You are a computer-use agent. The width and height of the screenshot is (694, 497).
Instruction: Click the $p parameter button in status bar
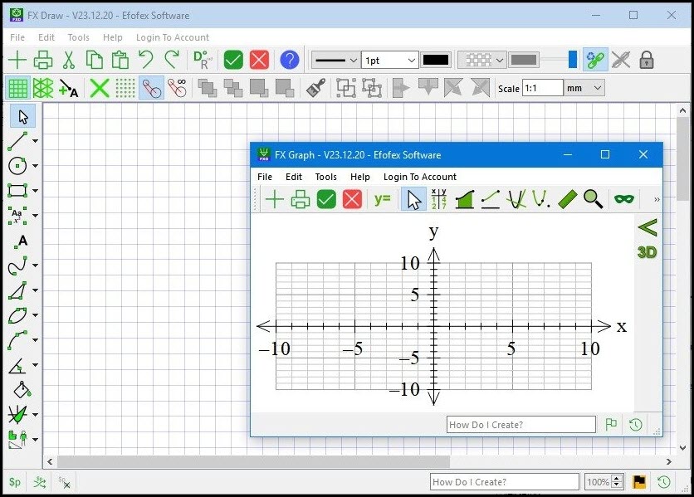15,482
